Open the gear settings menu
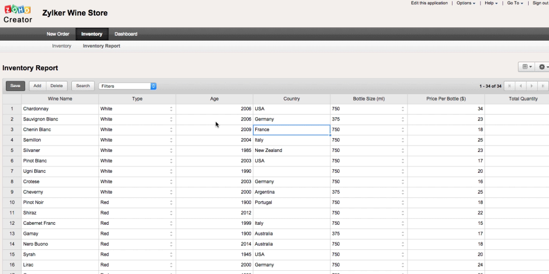The height and width of the screenshot is (274, 549). (543, 67)
